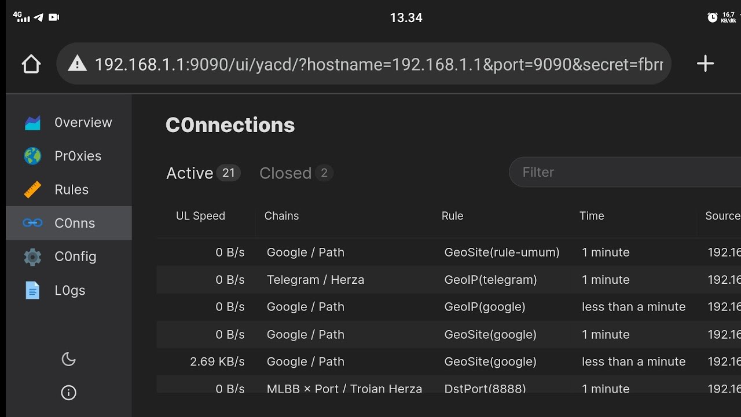
Task: Open Config via gear icon
Action: tap(32, 257)
